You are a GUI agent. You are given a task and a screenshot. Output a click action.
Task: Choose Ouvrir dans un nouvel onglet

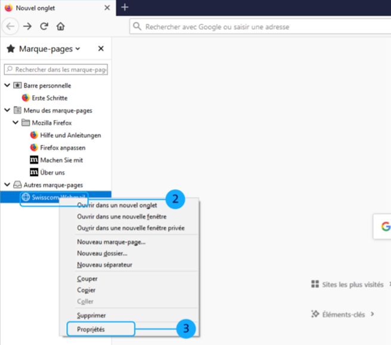tap(117, 205)
